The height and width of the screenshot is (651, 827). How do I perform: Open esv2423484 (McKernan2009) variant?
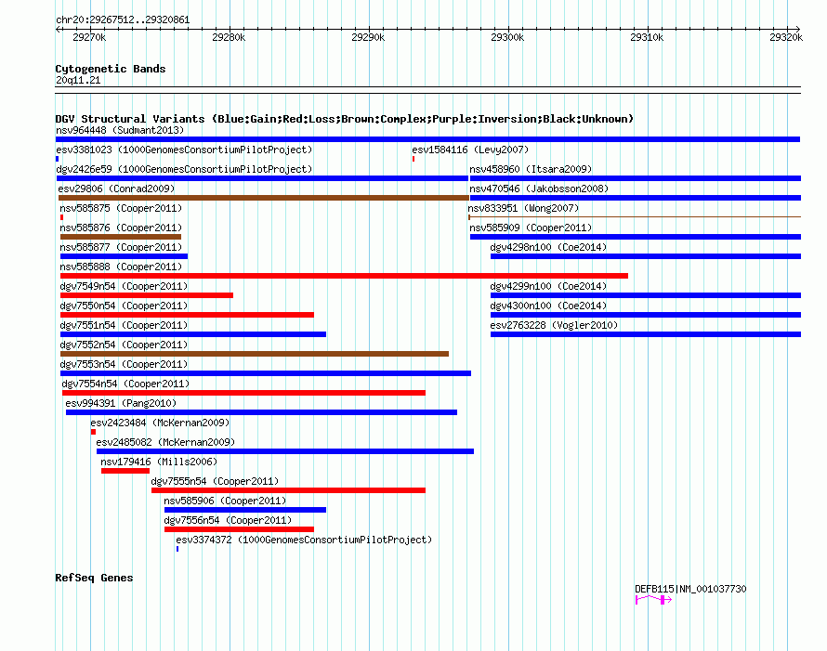160,423
